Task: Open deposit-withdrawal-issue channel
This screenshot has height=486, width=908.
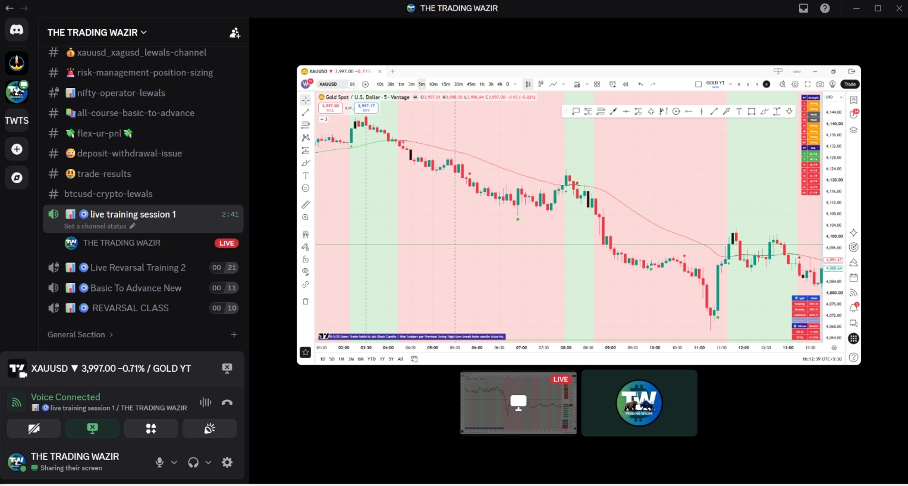Action: click(x=143, y=153)
